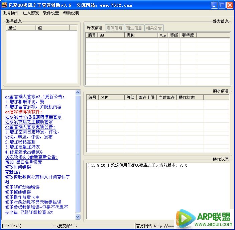Open the 软件设置 menu
Image resolution: width=235 pixels, height=230 pixels.
51,13
